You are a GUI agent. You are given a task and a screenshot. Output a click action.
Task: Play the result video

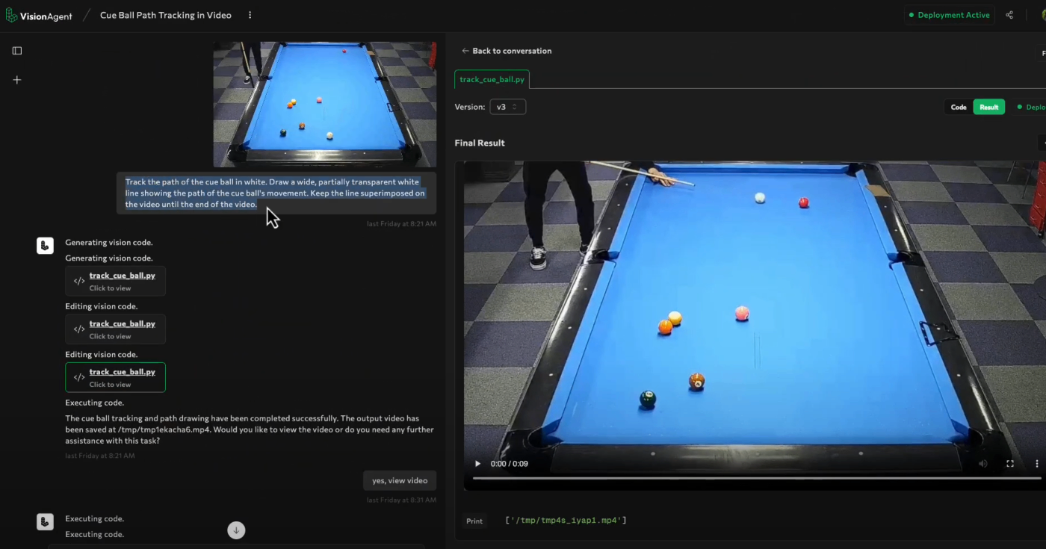pos(478,464)
